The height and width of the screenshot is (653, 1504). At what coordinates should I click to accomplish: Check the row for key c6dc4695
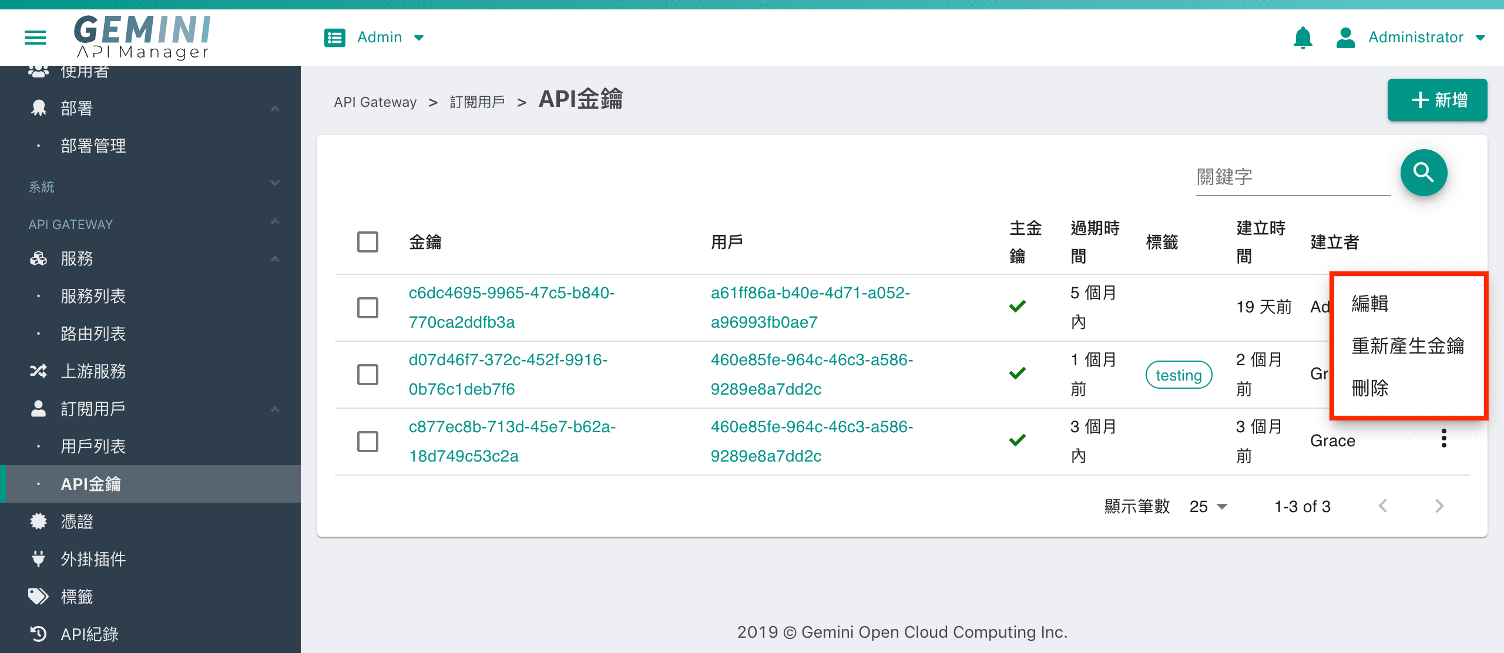point(368,308)
